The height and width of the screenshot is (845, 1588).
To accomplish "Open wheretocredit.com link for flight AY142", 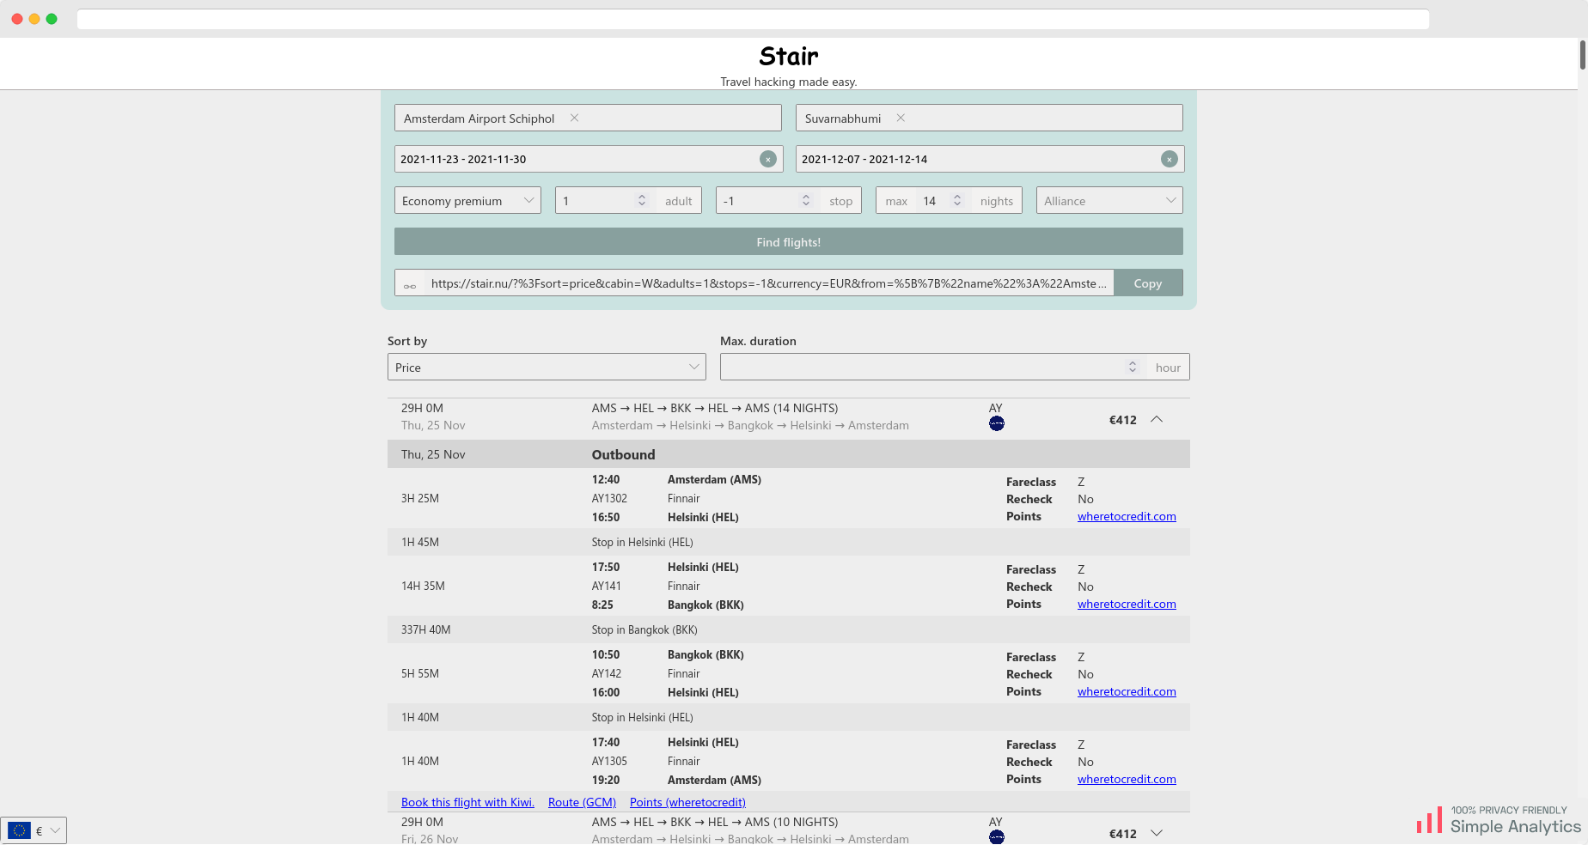I will (1127, 691).
